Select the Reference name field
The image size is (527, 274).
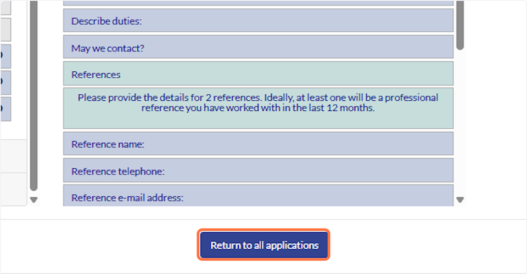[x=258, y=145]
